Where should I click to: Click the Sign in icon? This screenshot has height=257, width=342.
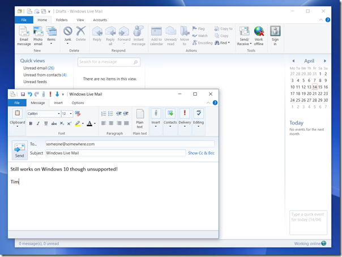[275, 36]
